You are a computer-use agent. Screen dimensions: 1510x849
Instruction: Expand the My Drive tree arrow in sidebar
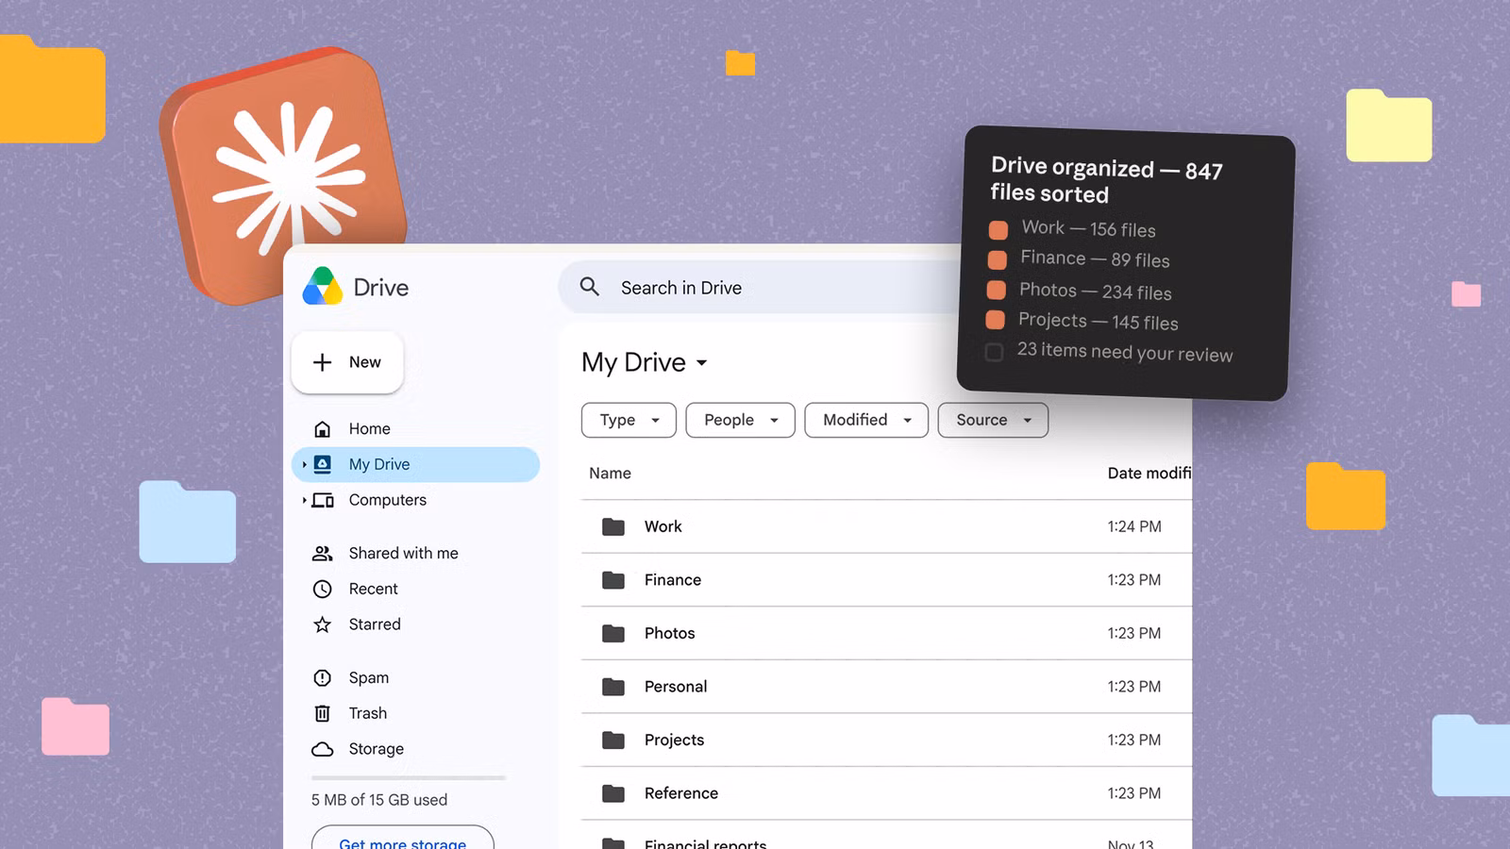click(304, 464)
